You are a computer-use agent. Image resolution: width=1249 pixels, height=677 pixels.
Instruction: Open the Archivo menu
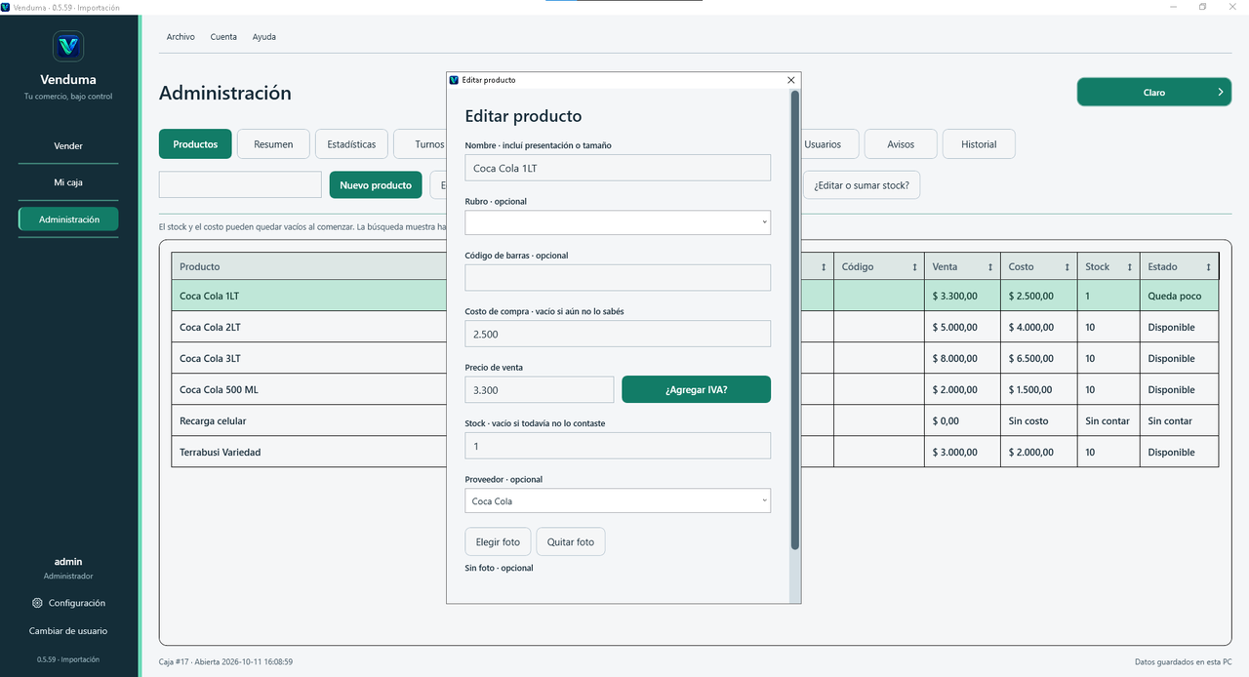tap(181, 37)
